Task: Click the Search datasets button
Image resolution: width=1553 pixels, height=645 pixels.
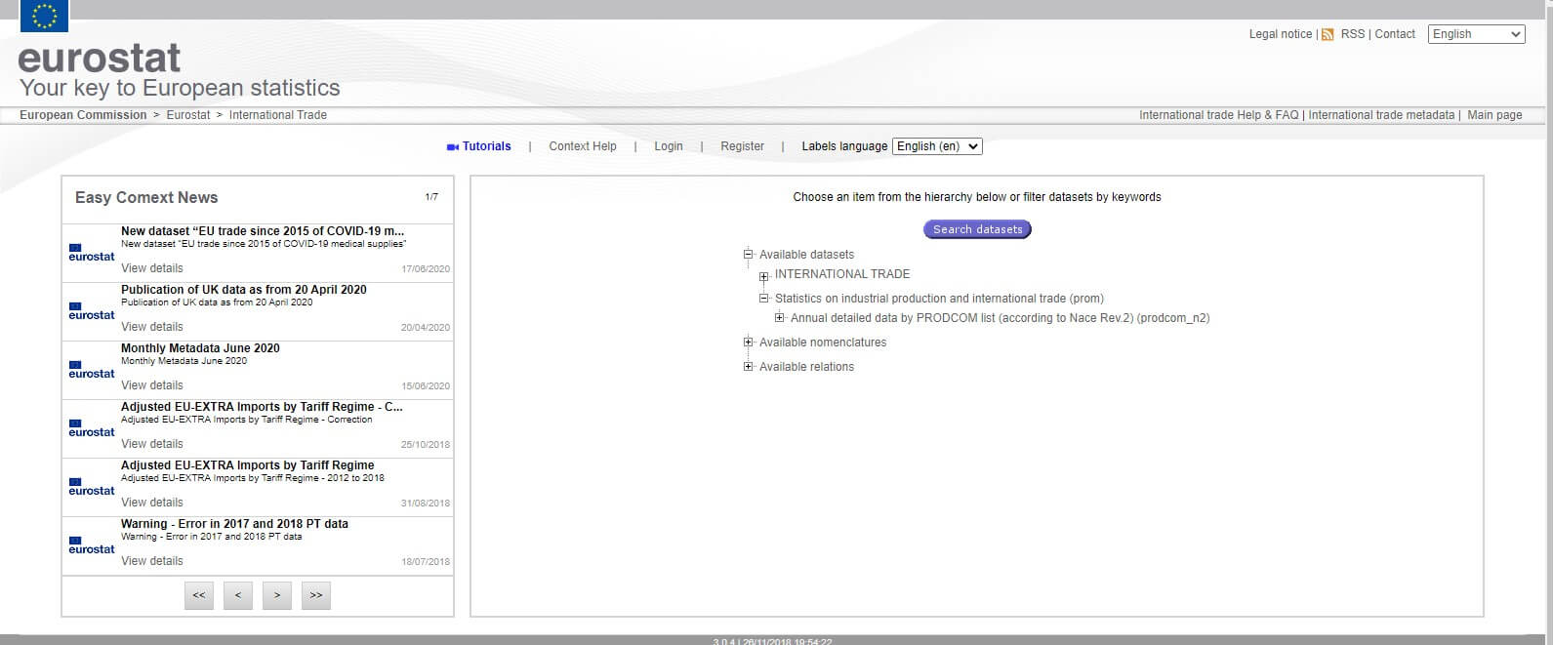Action: [x=977, y=229]
